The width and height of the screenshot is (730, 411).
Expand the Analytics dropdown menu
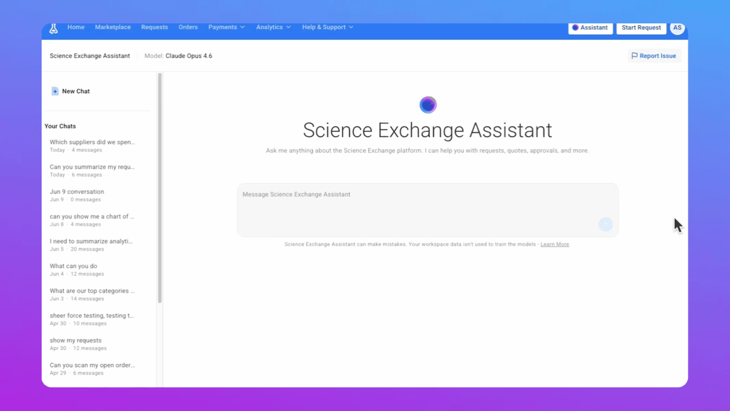pos(273,27)
